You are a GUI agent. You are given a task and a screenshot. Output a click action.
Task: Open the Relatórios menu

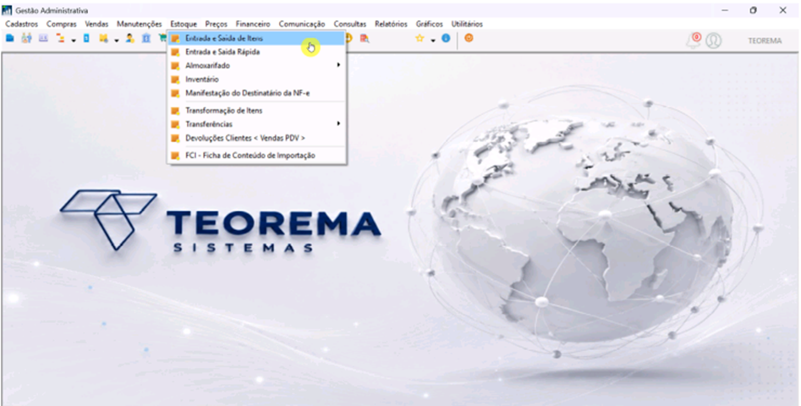(391, 24)
